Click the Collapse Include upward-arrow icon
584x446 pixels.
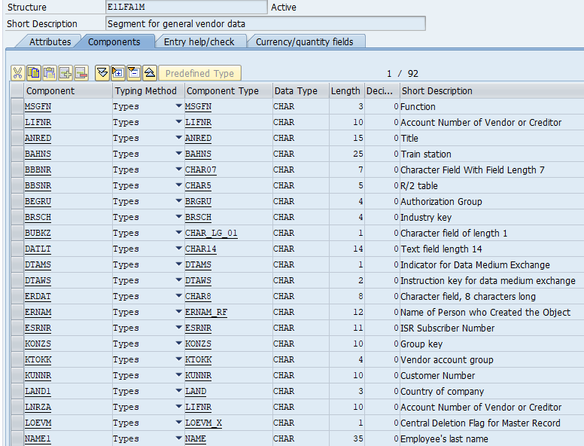[x=150, y=73]
